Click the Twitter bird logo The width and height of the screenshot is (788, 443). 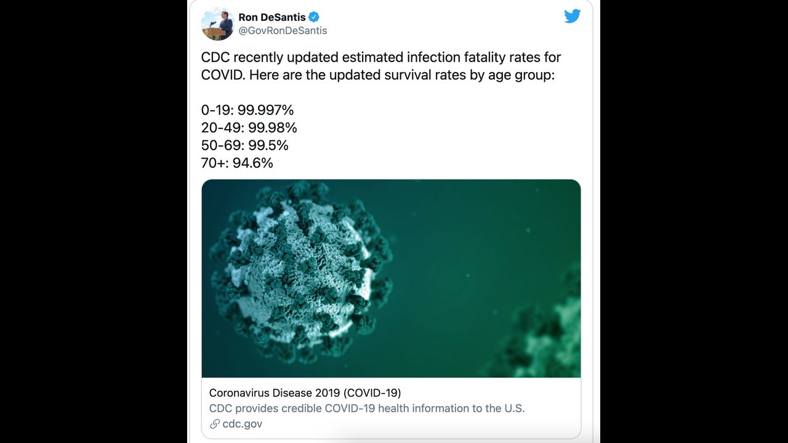point(572,17)
